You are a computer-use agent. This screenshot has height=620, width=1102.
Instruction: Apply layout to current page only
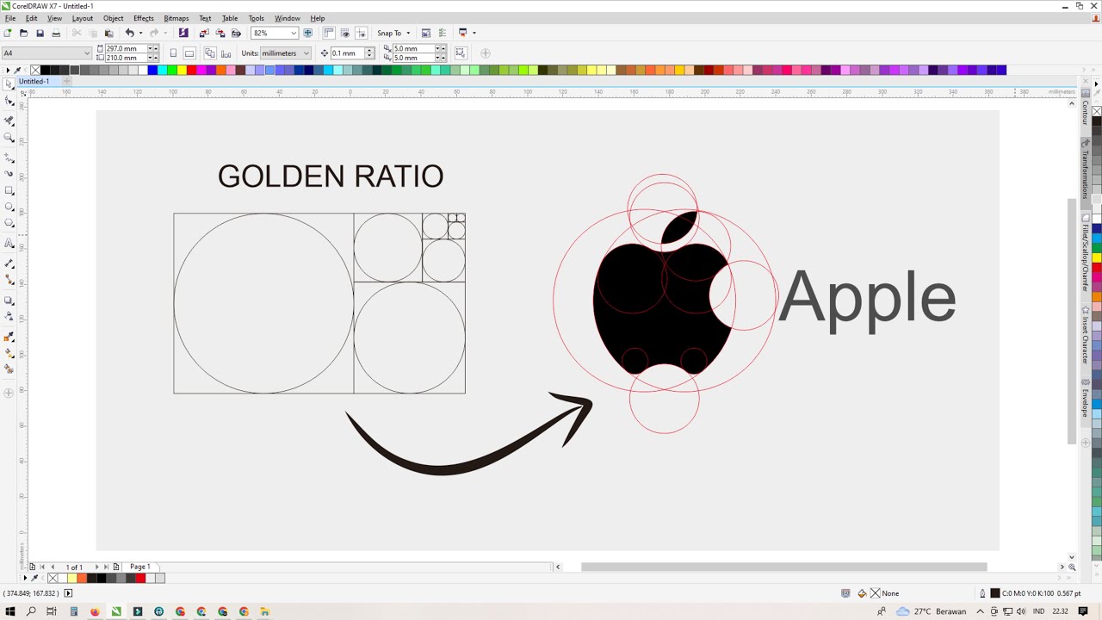[x=226, y=53]
